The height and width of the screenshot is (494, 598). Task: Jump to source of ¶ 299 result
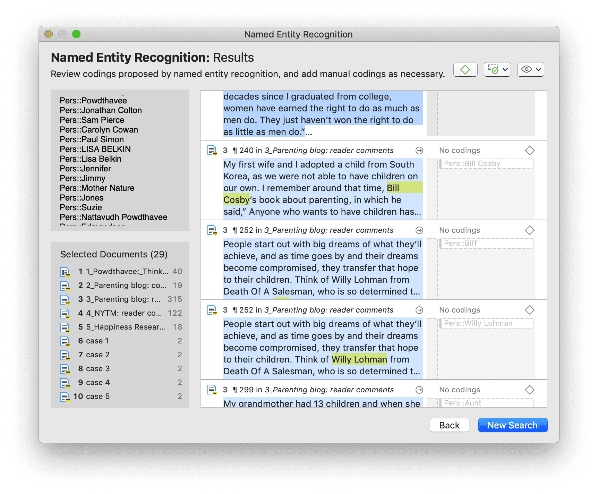click(x=419, y=390)
